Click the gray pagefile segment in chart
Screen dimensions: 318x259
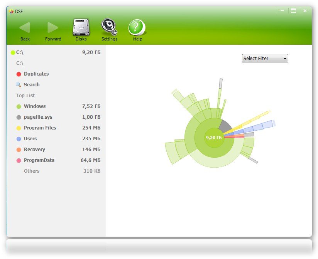[x=225, y=126]
